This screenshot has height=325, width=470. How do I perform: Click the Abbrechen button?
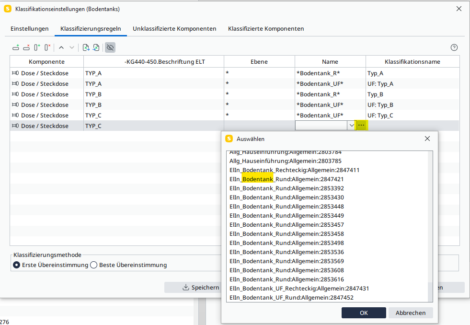coord(411,313)
